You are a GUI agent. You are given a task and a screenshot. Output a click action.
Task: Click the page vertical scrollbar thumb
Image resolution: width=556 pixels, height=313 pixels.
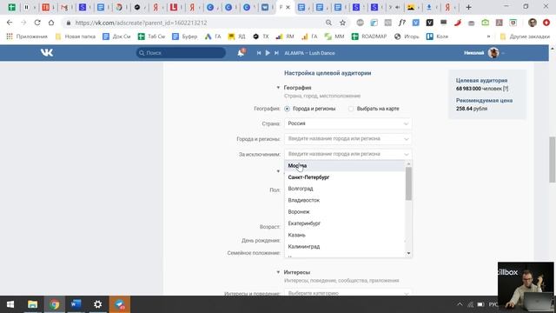point(553,159)
